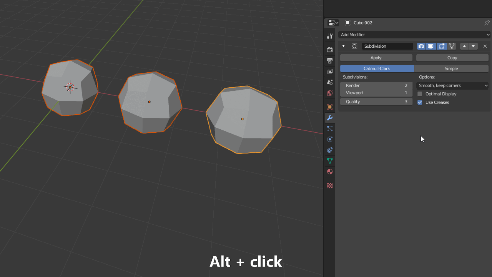
Task: Click the Quality value field
Action: point(376,102)
